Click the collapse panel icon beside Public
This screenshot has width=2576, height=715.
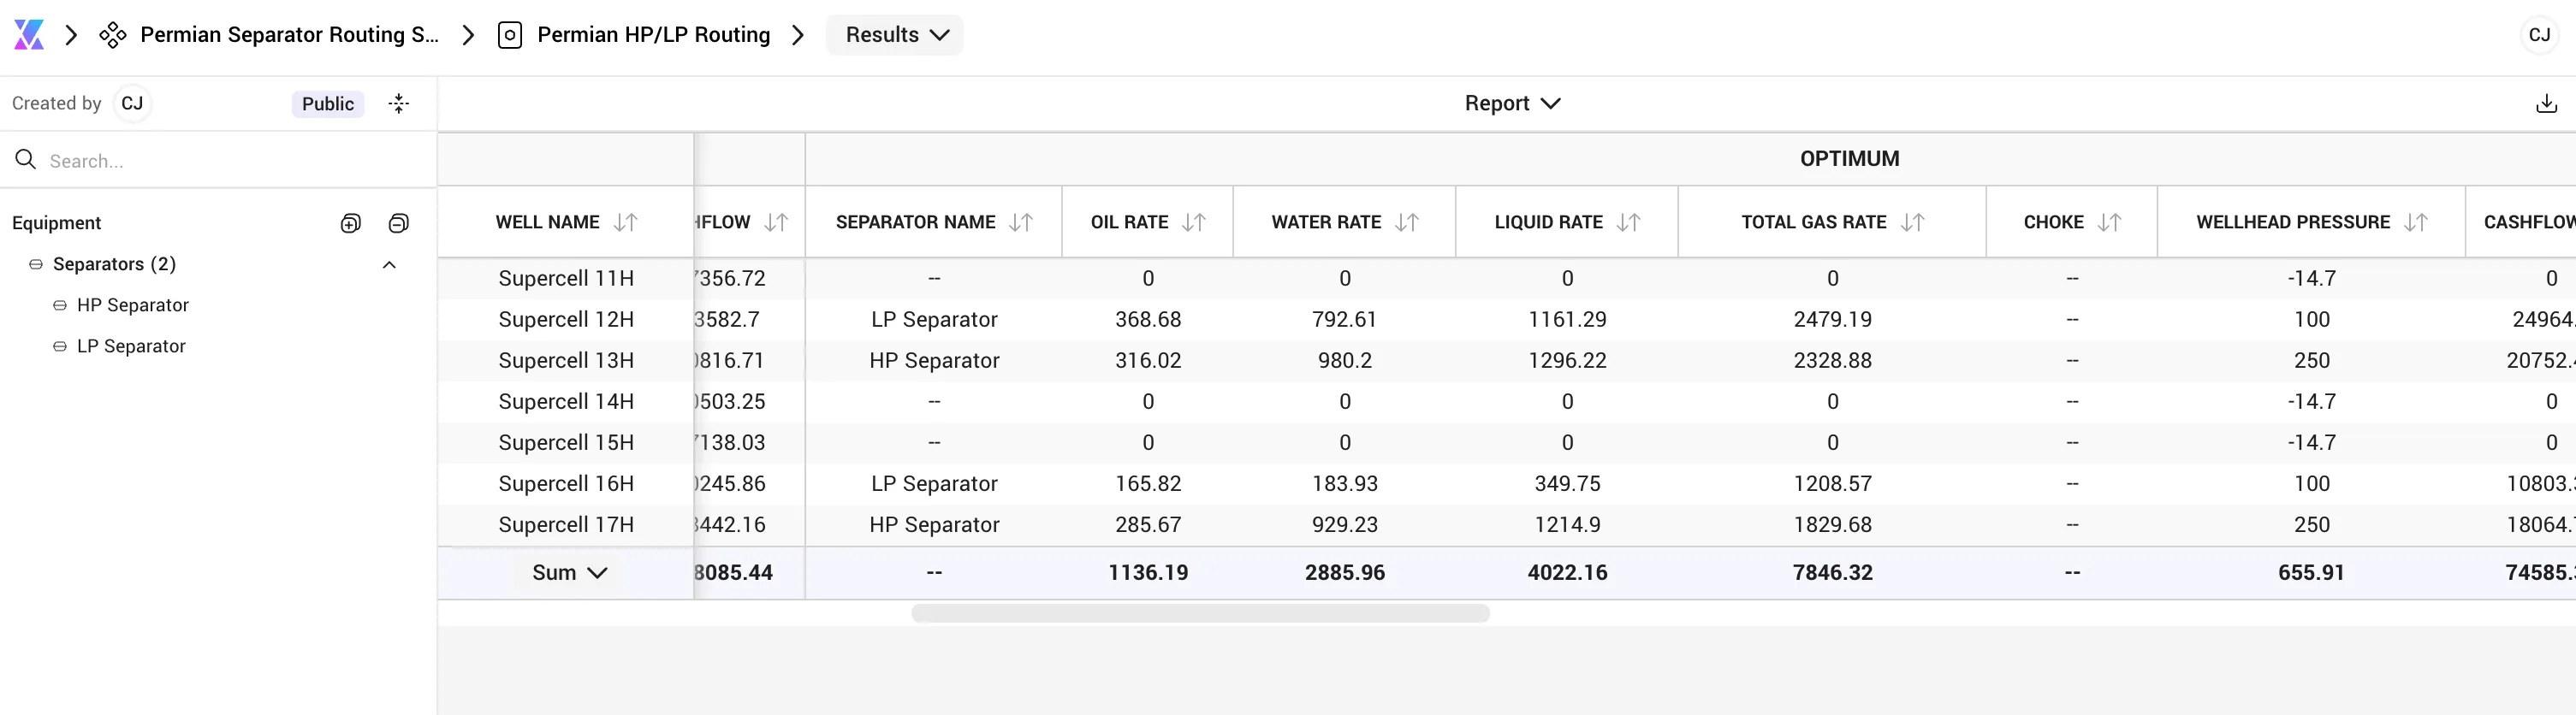[399, 103]
